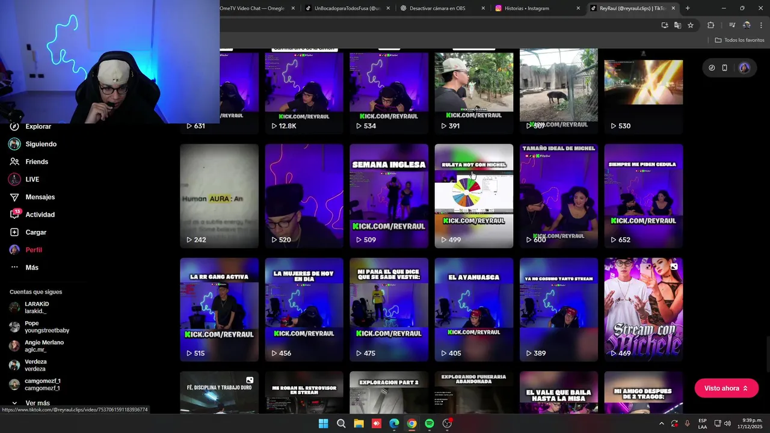770x433 pixels.
Task: Open Spotify from the taskbar
Action: [429, 423]
